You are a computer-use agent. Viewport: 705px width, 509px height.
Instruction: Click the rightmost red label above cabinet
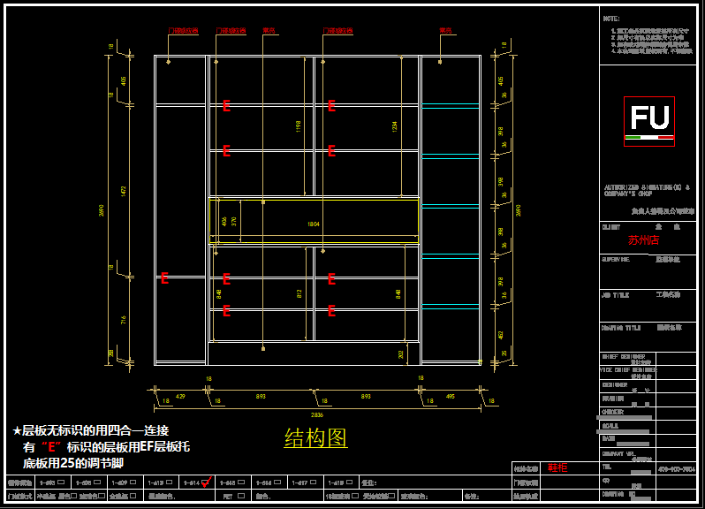(446, 31)
